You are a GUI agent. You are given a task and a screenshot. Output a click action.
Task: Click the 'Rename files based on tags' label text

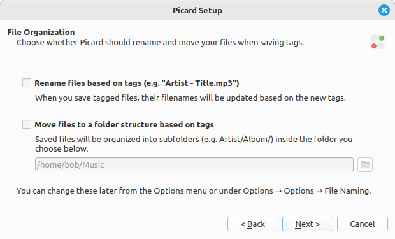[x=137, y=83]
